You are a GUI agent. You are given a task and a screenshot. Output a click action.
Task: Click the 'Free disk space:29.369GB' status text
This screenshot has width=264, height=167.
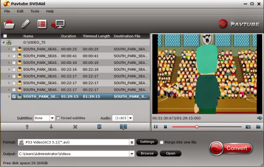(x=26, y=163)
